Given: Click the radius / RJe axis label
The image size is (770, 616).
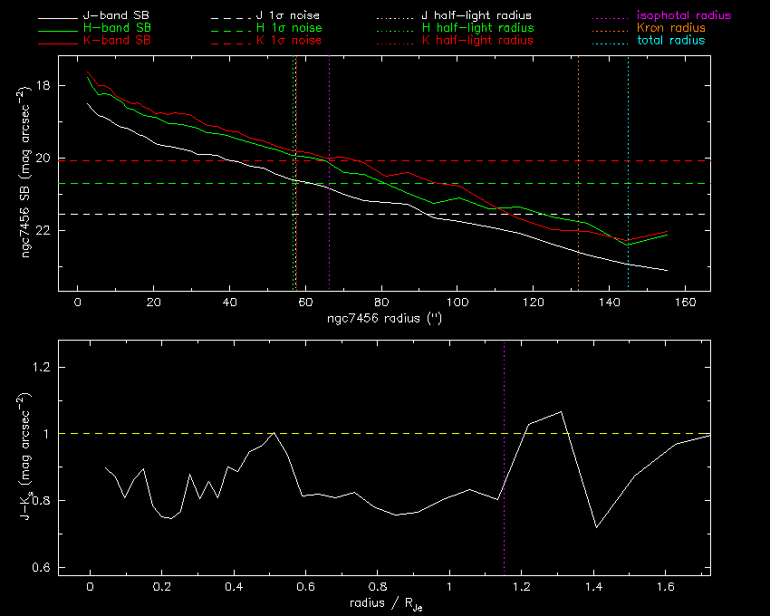Looking at the screenshot, I should [386, 603].
